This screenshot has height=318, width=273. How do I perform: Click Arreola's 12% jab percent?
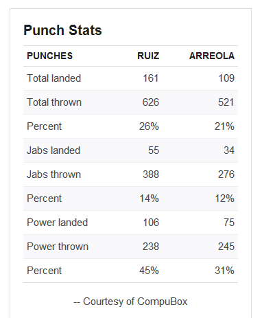pos(224,198)
